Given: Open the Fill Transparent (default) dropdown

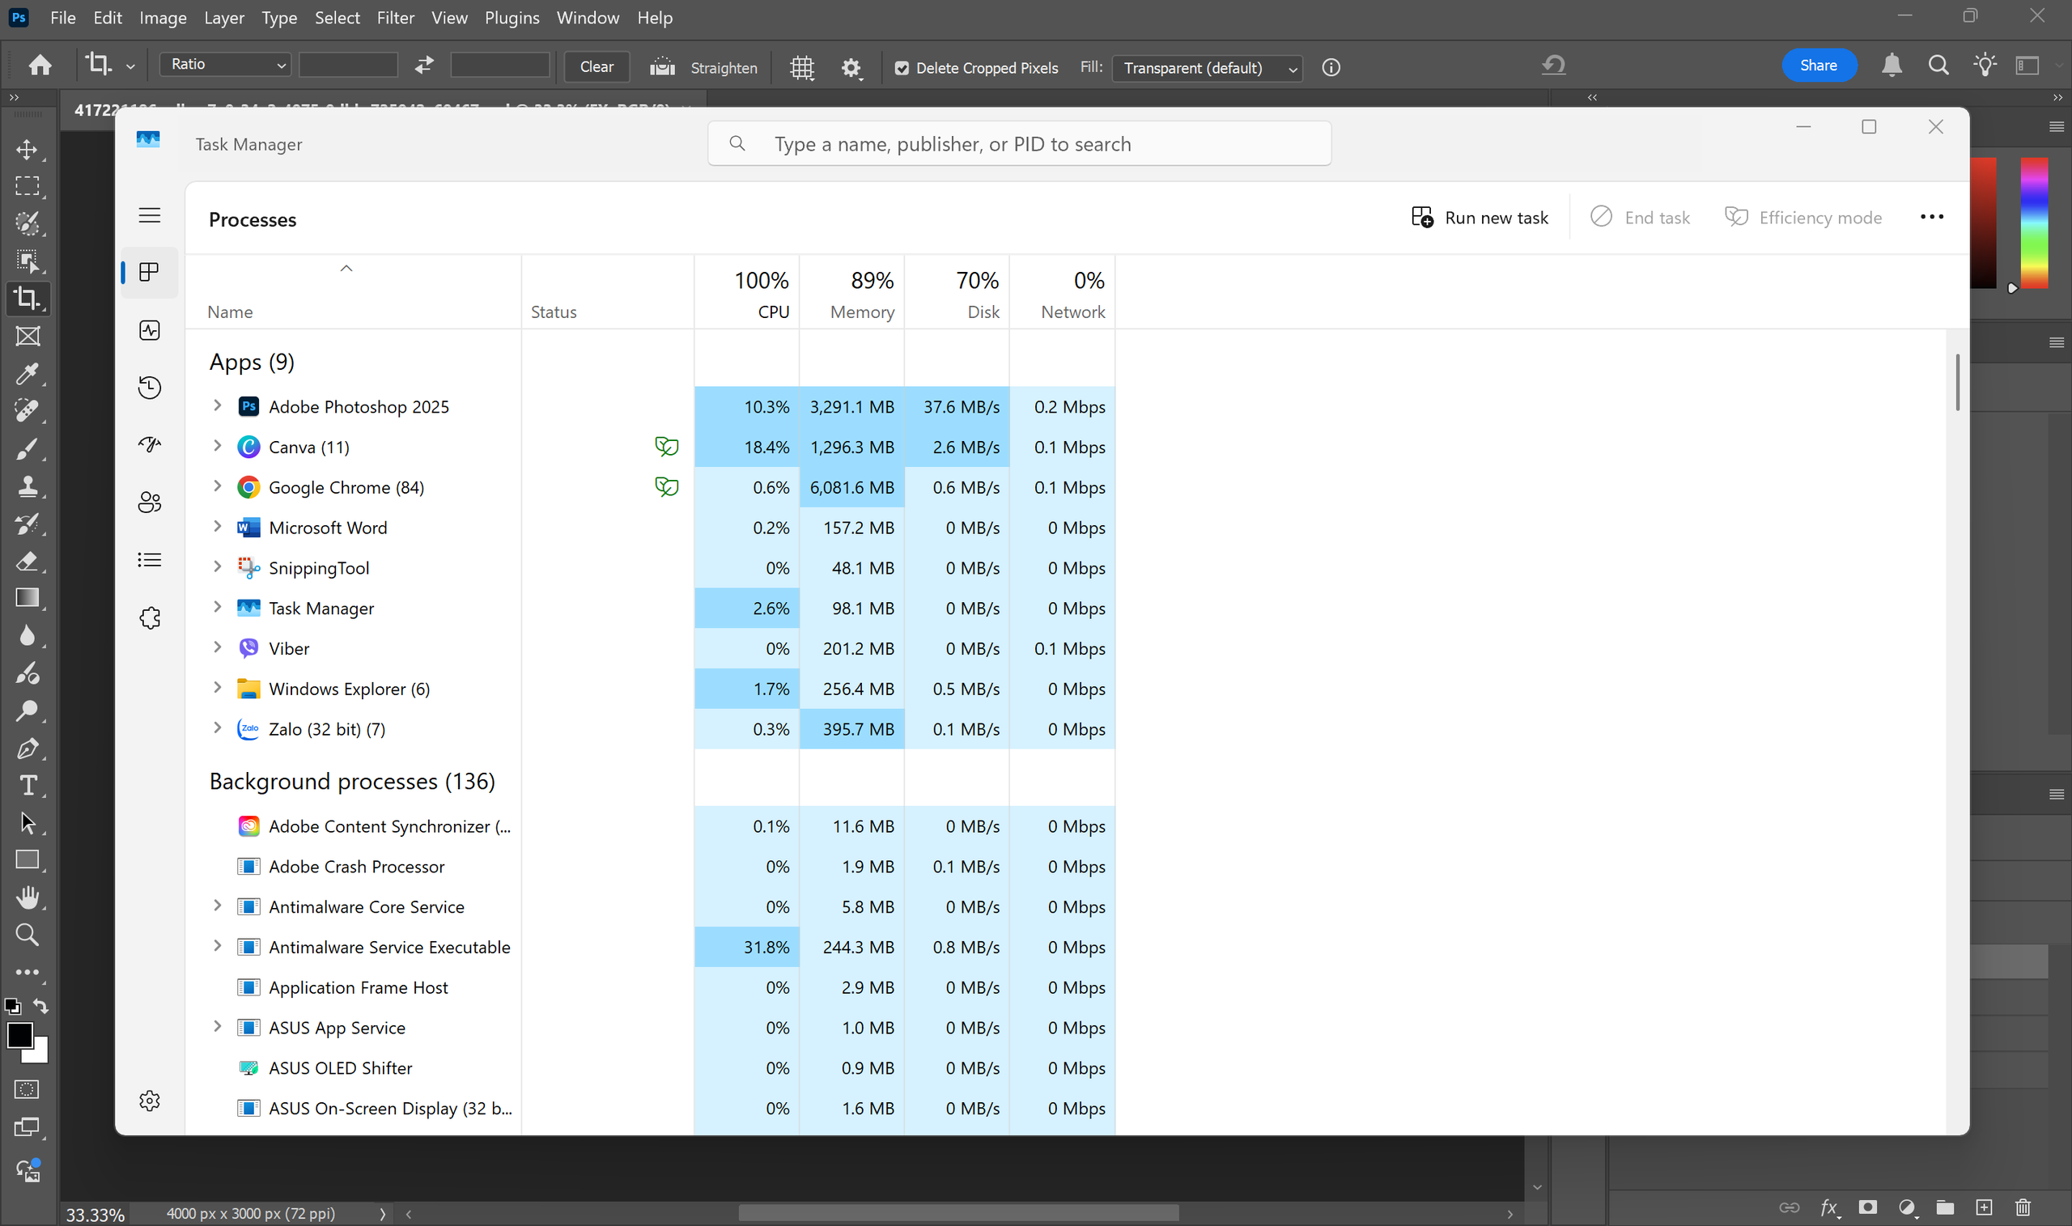Looking at the screenshot, I should (1207, 68).
